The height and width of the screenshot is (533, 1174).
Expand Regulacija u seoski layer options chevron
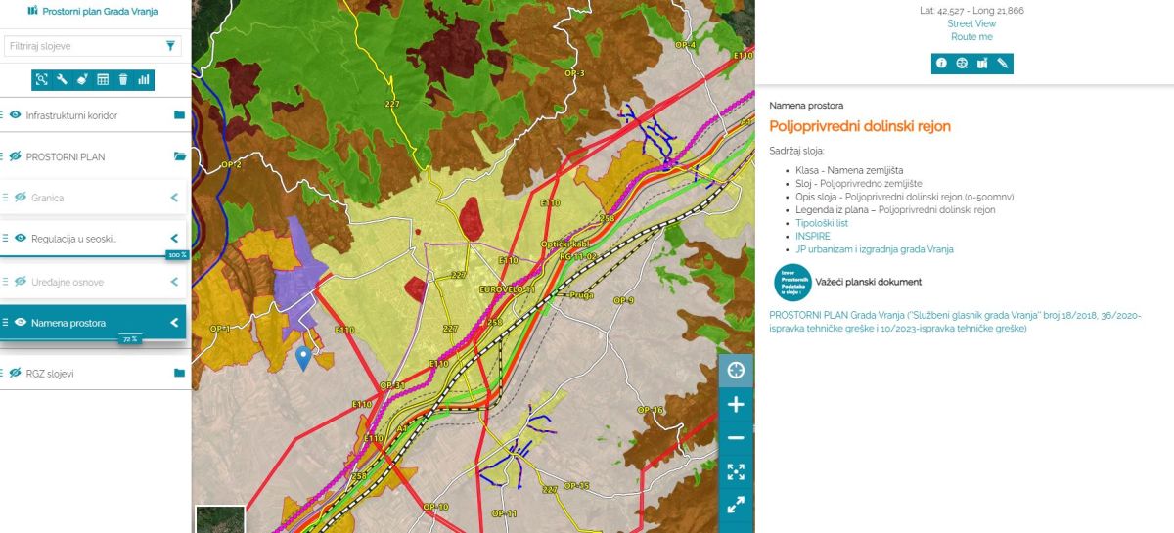pos(174,239)
